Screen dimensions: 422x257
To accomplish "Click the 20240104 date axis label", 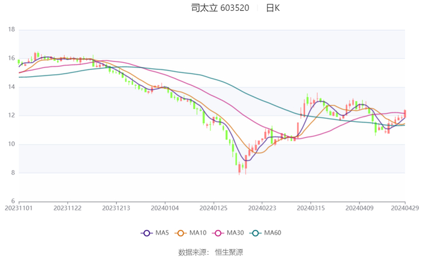I will coord(164,208).
